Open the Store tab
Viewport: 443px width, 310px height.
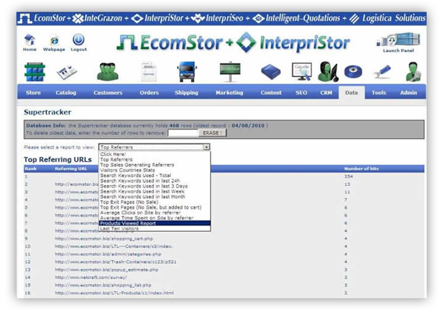click(x=33, y=93)
